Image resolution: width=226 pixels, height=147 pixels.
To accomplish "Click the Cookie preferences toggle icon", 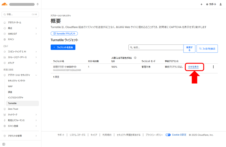I will pyautogui.click(x=168, y=135).
